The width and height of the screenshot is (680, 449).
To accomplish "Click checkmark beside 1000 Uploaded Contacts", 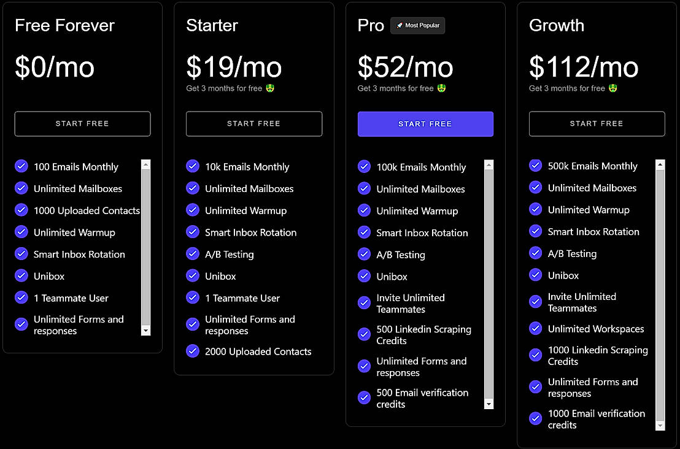I will pyautogui.click(x=21, y=210).
